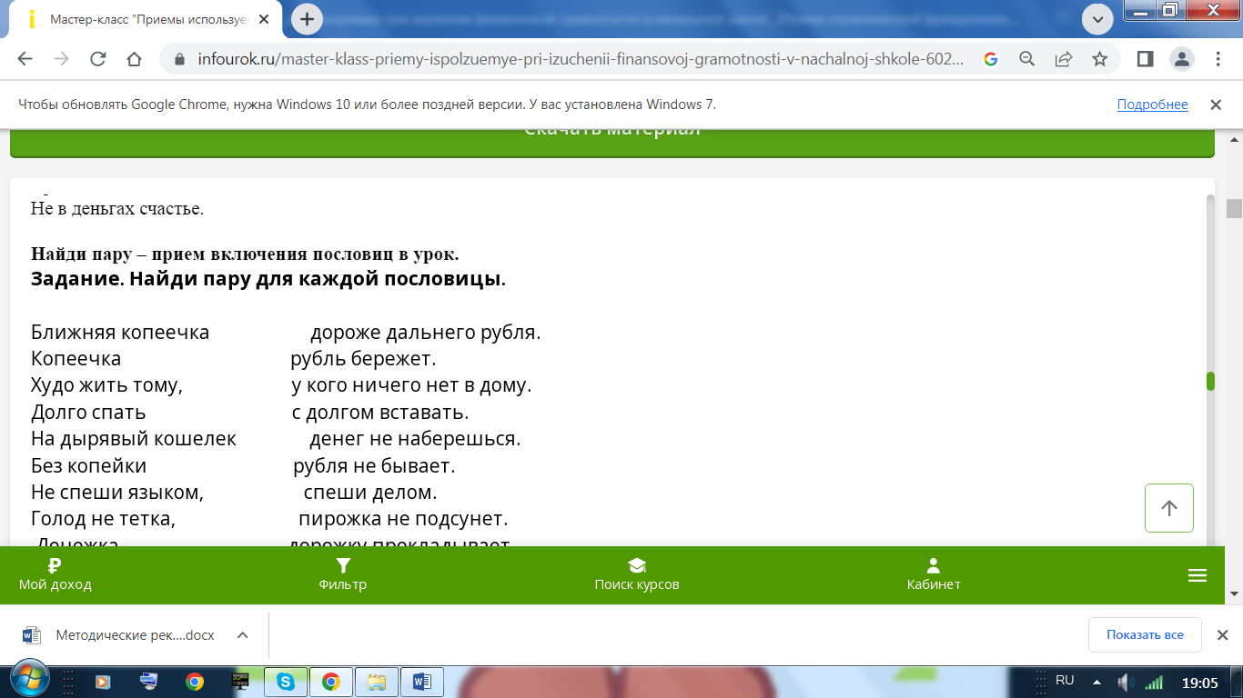Viewport: 1243px width, 698px height.
Task: Open the Кабинет menu item
Action: point(934,574)
